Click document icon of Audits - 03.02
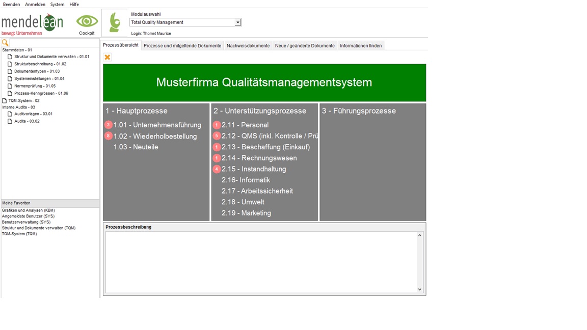 point(10,121)
